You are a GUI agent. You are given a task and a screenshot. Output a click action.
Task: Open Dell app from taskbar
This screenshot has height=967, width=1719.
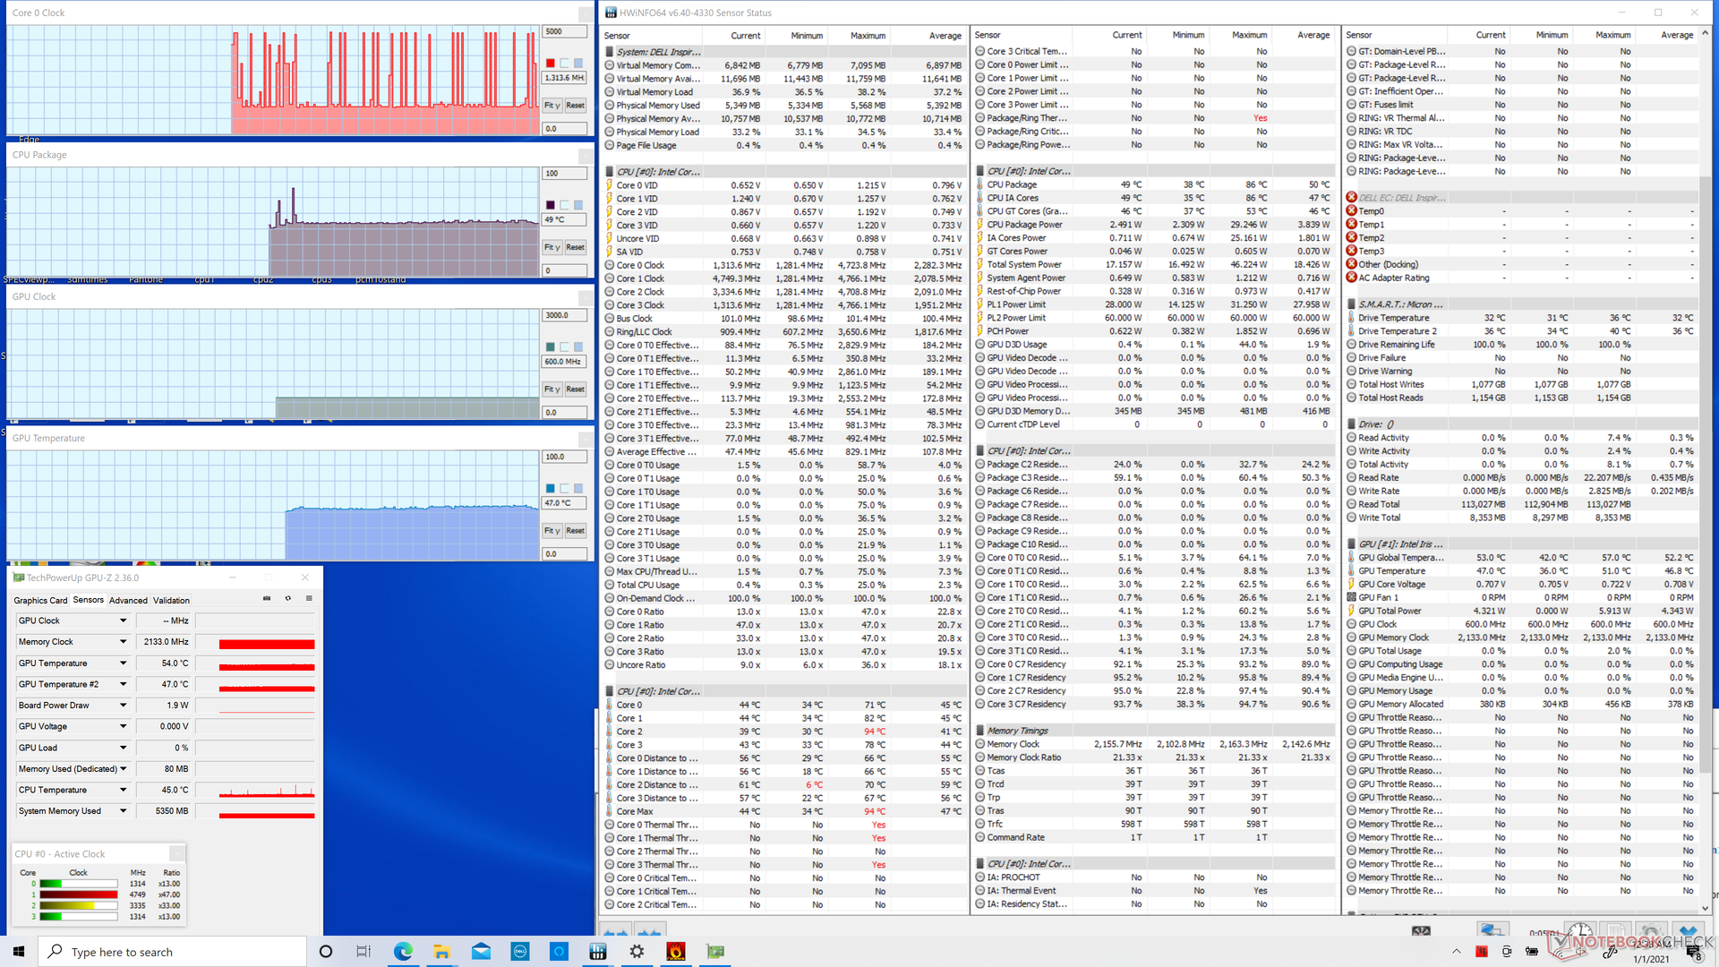click(x=520, y=951)
